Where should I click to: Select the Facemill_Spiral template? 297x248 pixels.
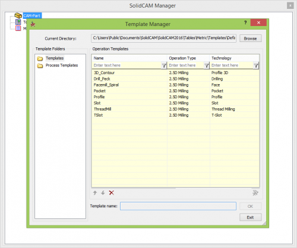coord(106,85)
